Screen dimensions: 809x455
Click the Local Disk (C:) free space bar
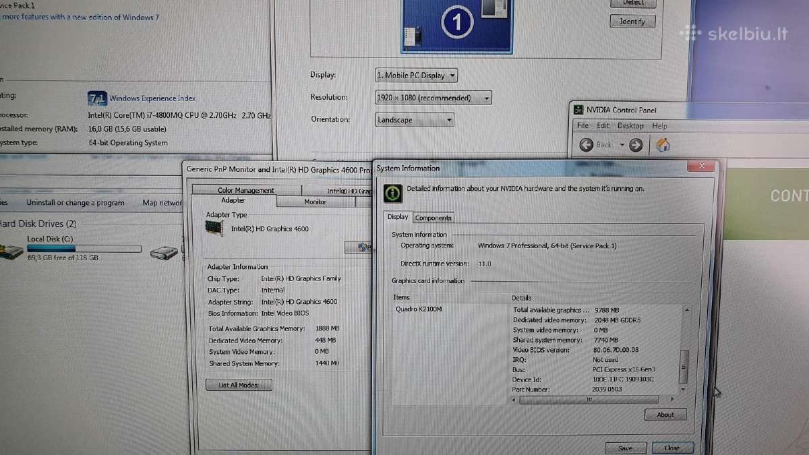tap(84, 249)
